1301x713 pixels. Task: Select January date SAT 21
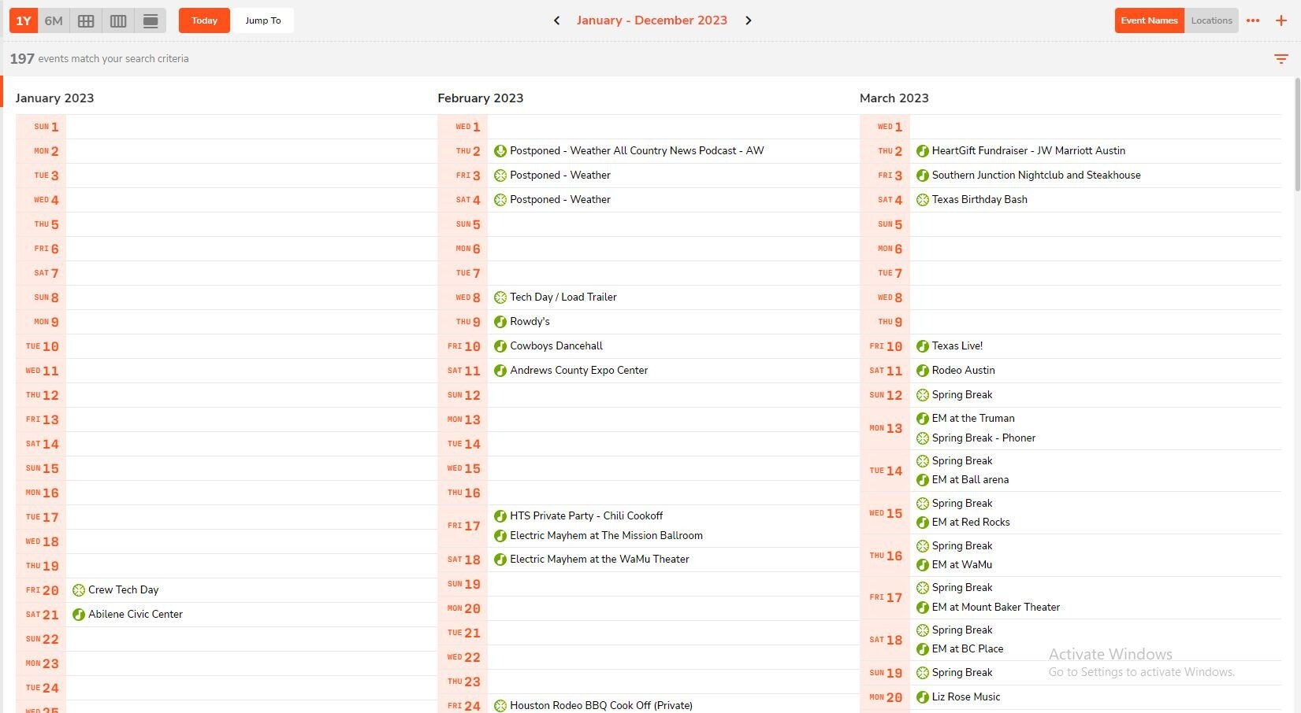pos(41,615)
